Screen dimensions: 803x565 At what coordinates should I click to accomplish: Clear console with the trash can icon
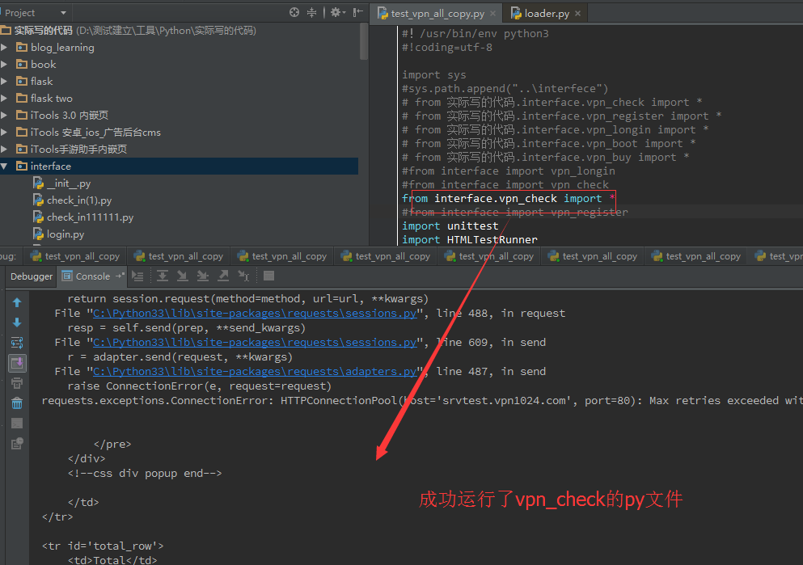pos(17,403)
